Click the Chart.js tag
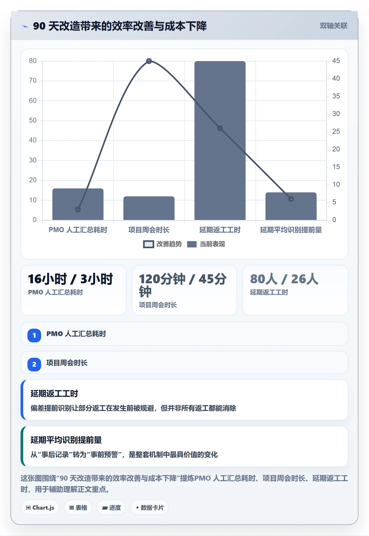Image resolution: width=369 pixels, height=536 pixels. (x=40, y=508)
